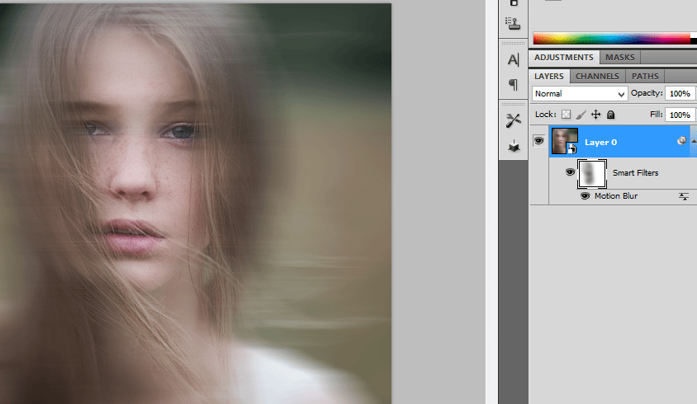Image resolution: width=697 pixels, height=404 pixels.
Task: Open the Paragraph panel icon
Action: [x=513, y=84]
